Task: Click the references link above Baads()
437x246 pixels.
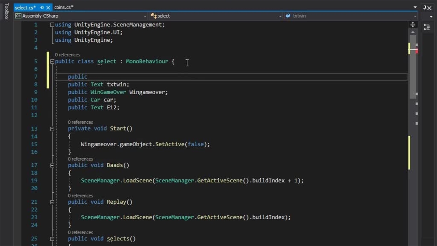Action: click(80, 159)
